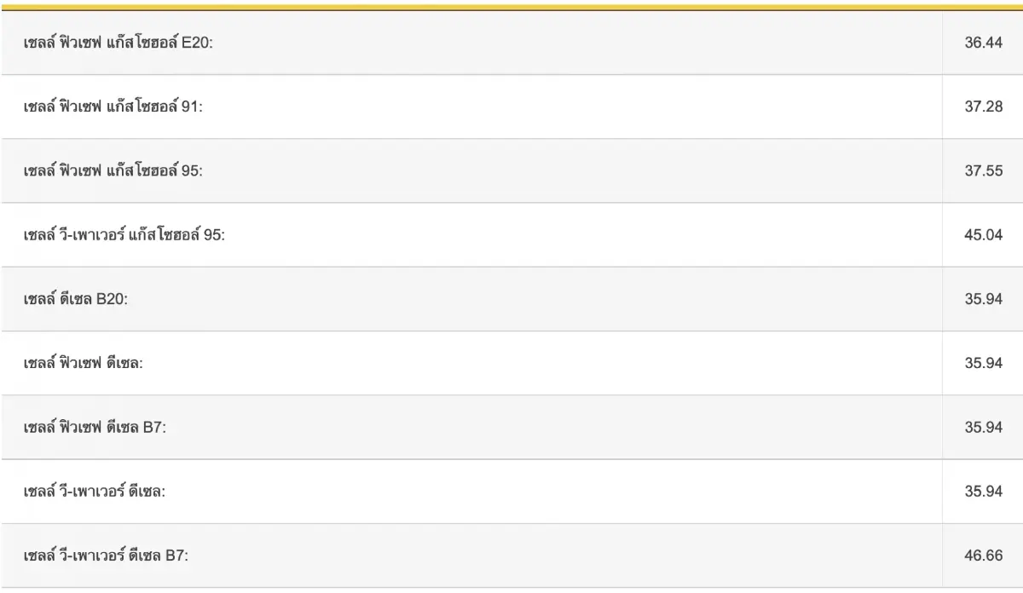Click the เชลล์ วี-เพาเวอร์ แก๊สโซฮอล์ 95 label
1023x593 pixels.
(x=124, y=235)
